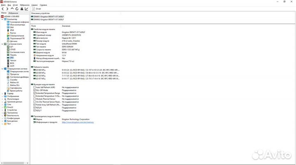Toggle the DLL-Off Mode checkbox
The width and height of the screenshot is (296, 165).
35,90
